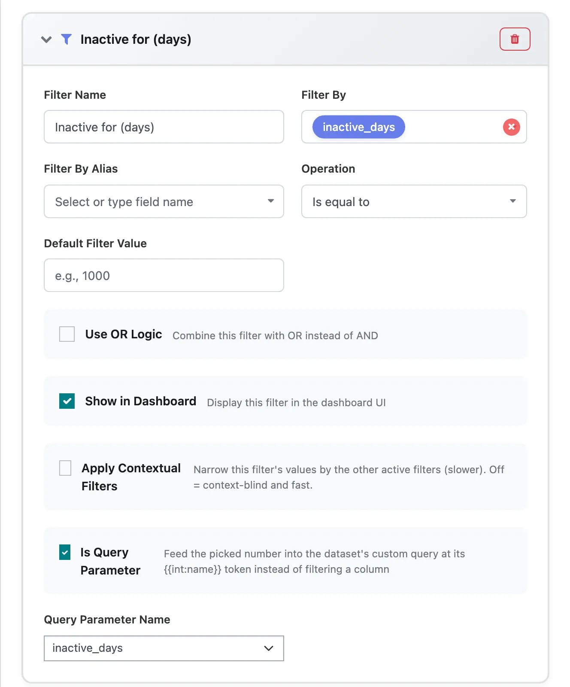Click the Filter By field label
The width and height of the screenshot is (570, 687).
tap(324, 95)
